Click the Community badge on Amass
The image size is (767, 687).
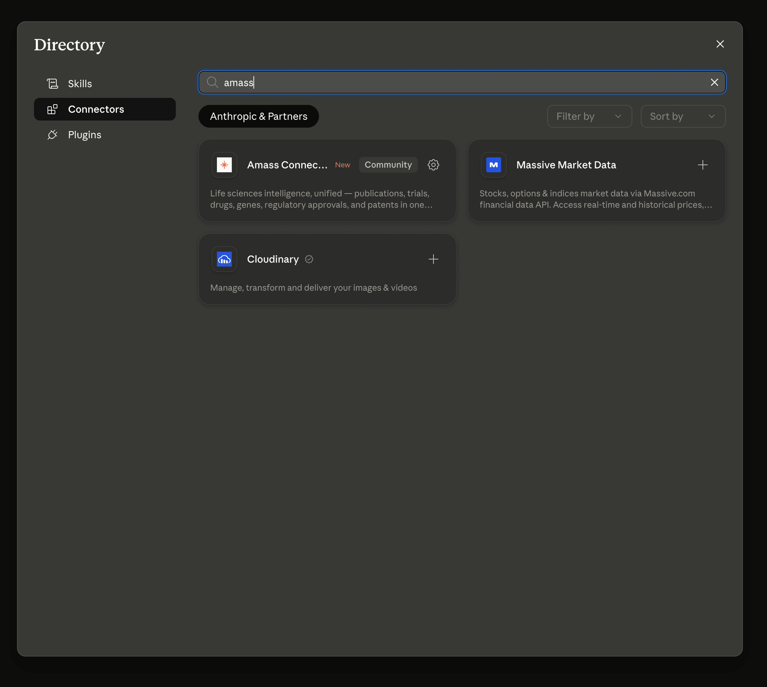coord(388,165)
